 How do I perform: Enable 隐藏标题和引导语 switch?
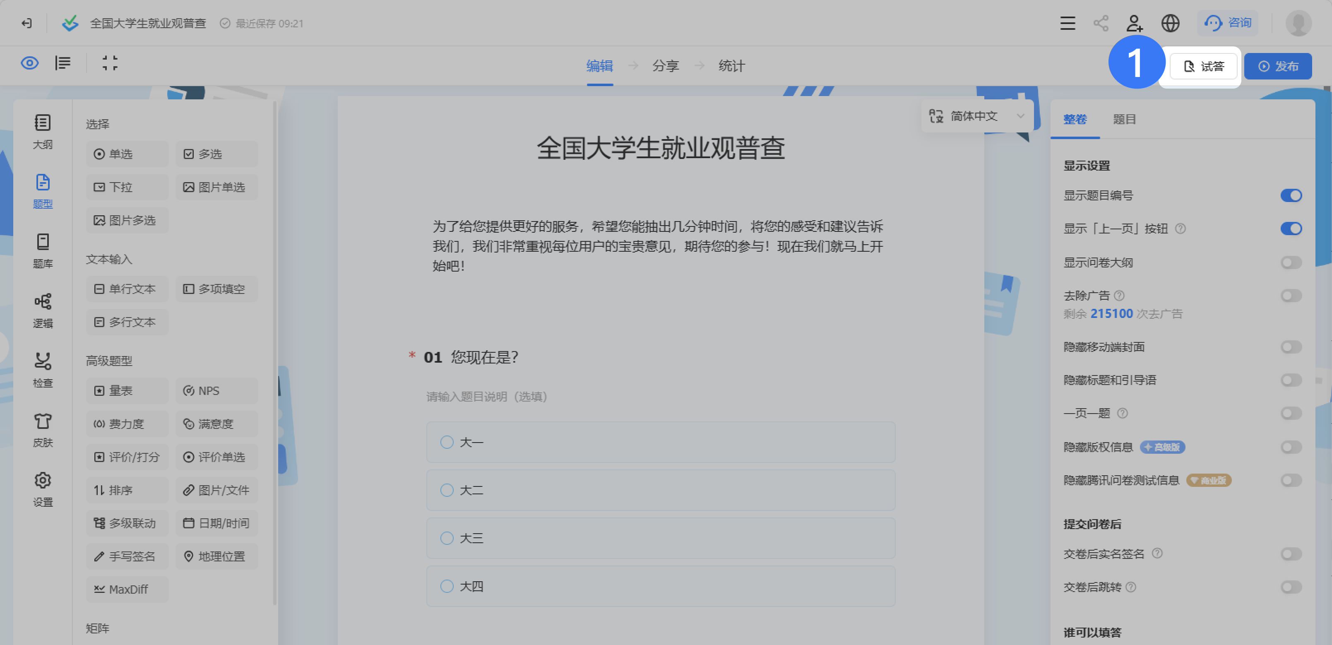1291,380
